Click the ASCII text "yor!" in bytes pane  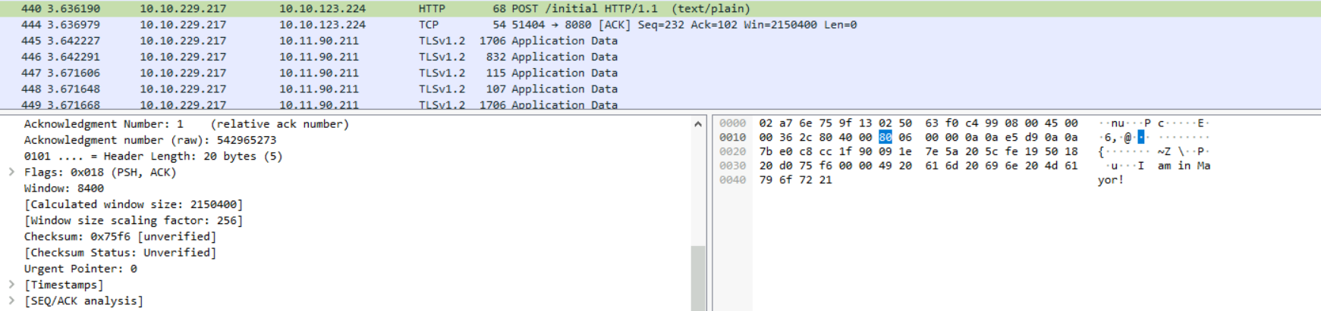point(1110,180)
